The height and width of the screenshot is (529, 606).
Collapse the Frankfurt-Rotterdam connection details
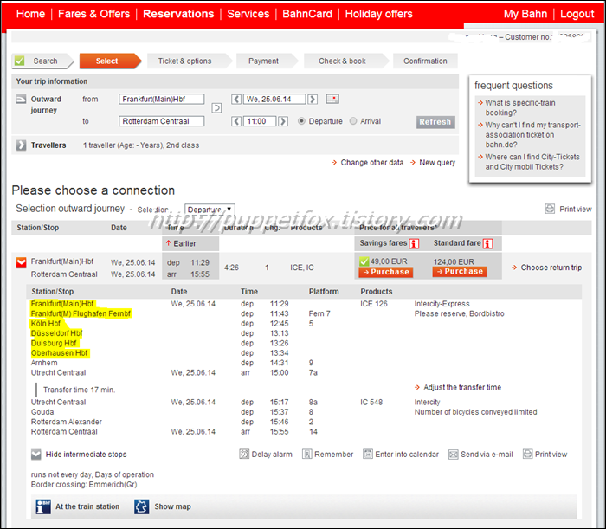pos(22,262)
